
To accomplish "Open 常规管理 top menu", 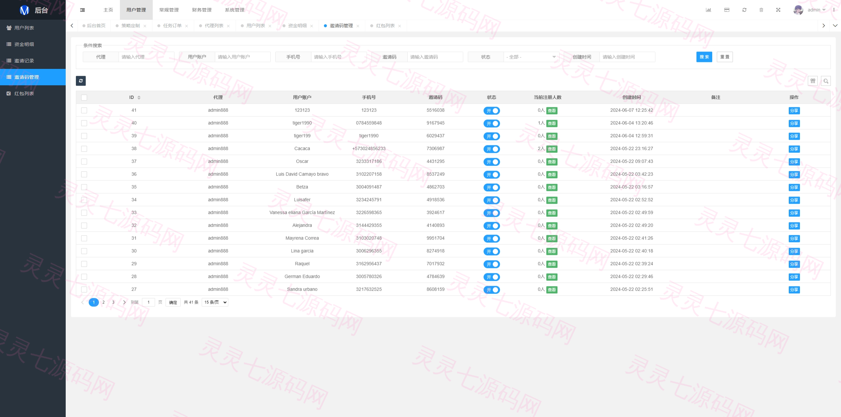I will (x=169, y=10).
